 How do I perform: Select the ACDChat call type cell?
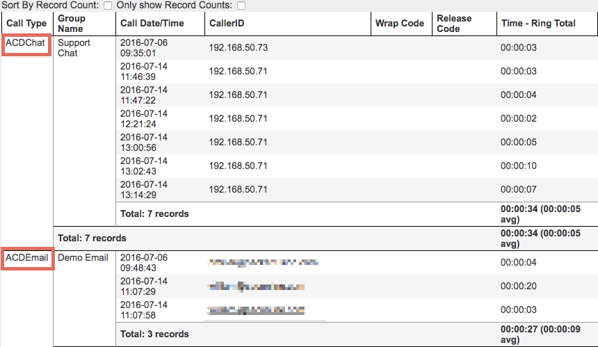(x=25, y=43)
